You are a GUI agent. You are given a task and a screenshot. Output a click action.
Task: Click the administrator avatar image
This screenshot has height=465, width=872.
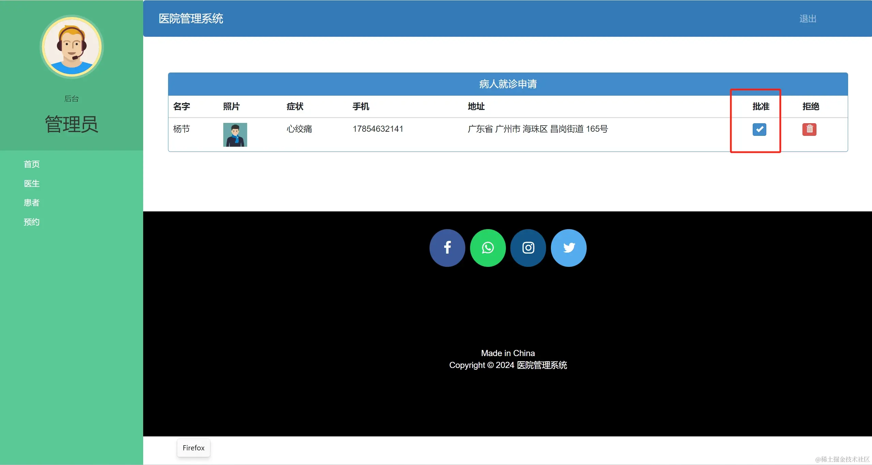tap(72, 47)
